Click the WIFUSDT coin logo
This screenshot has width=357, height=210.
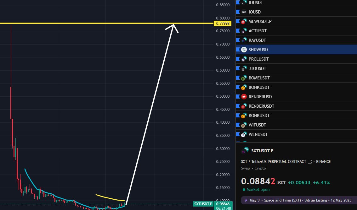(x=244, y=125)
